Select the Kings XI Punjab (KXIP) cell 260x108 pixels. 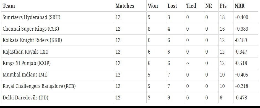click(58, 63)
